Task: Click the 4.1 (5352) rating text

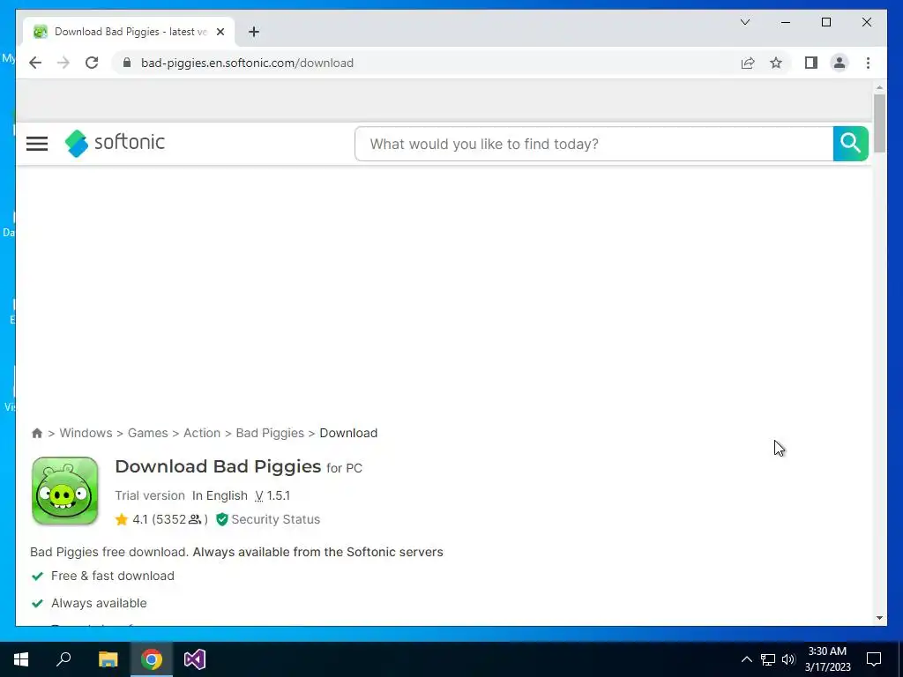Action: pos(169,519)
